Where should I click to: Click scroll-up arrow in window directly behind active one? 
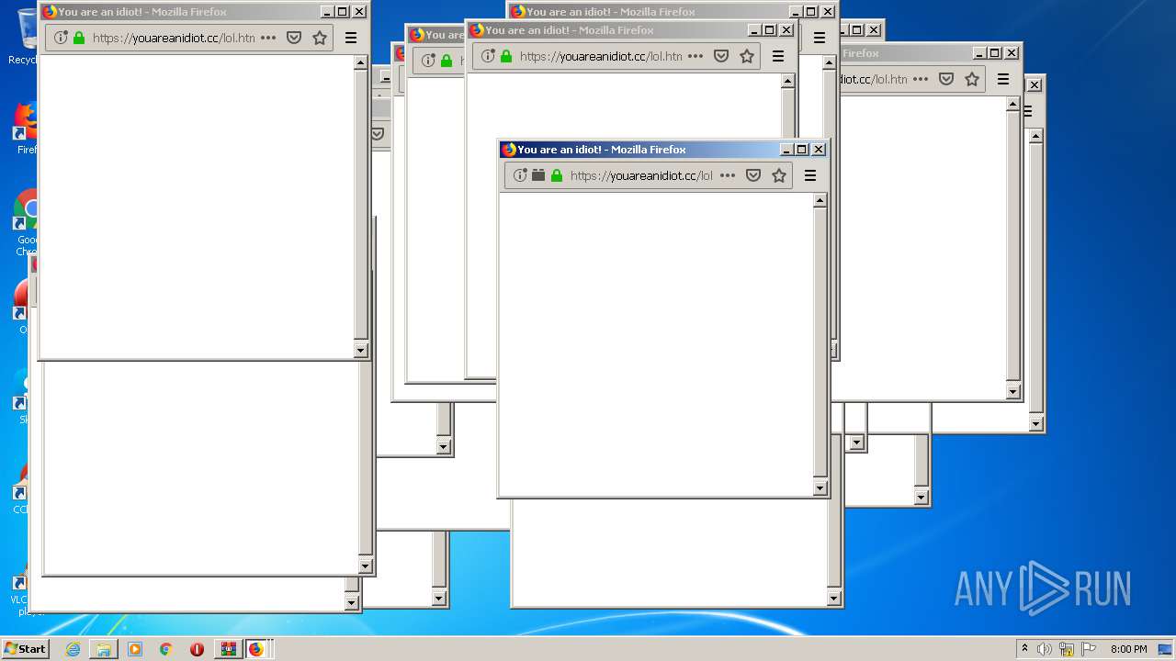[788, 81]
